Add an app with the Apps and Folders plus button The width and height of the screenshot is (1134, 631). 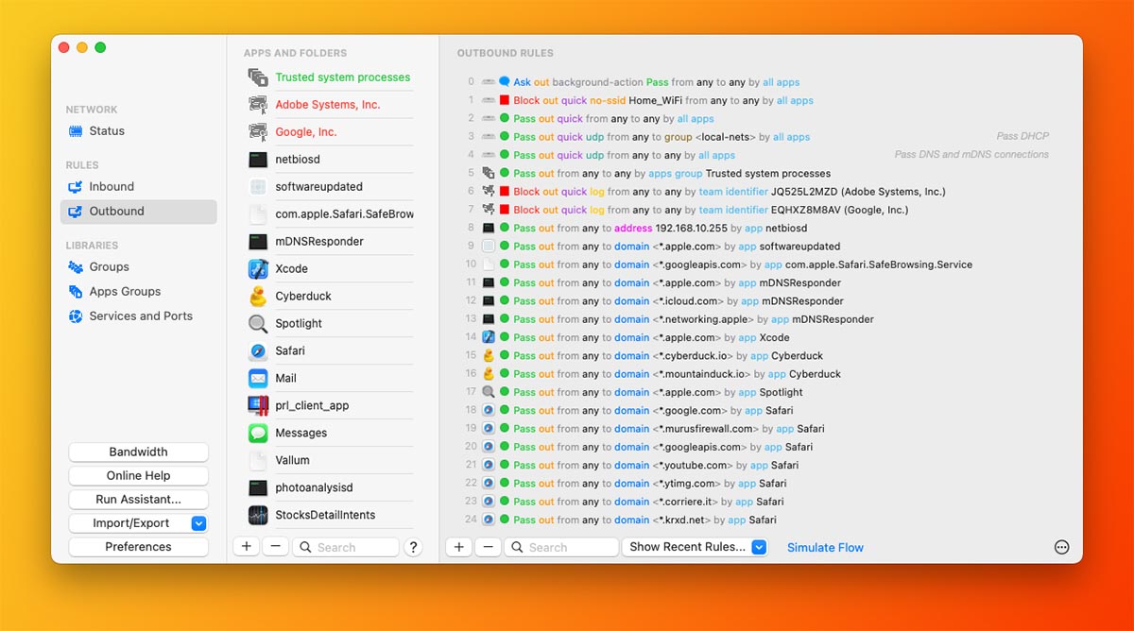[x=246, y=547]
